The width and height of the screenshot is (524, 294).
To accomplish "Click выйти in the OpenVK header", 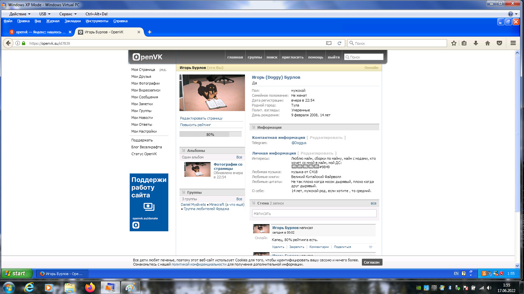I will pyautogui.click(x=334, y=57).
